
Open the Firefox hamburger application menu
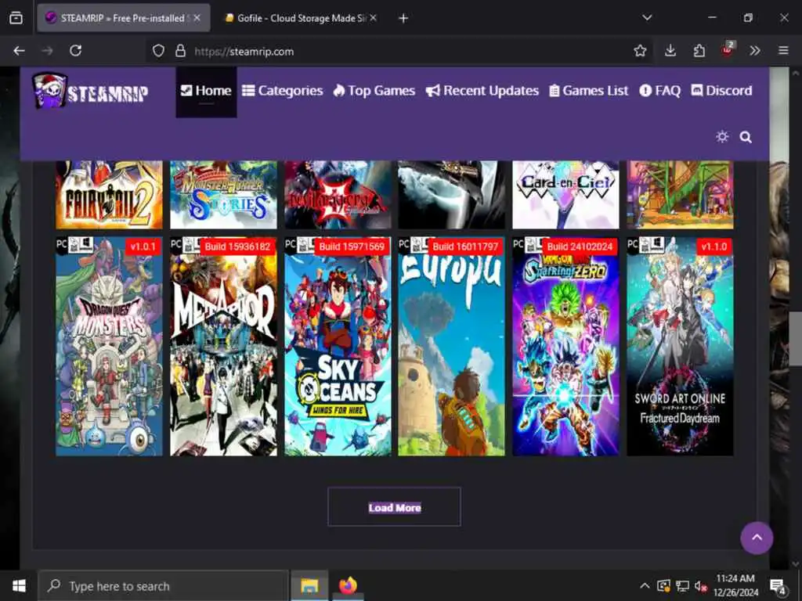click(x=783, y=51)
